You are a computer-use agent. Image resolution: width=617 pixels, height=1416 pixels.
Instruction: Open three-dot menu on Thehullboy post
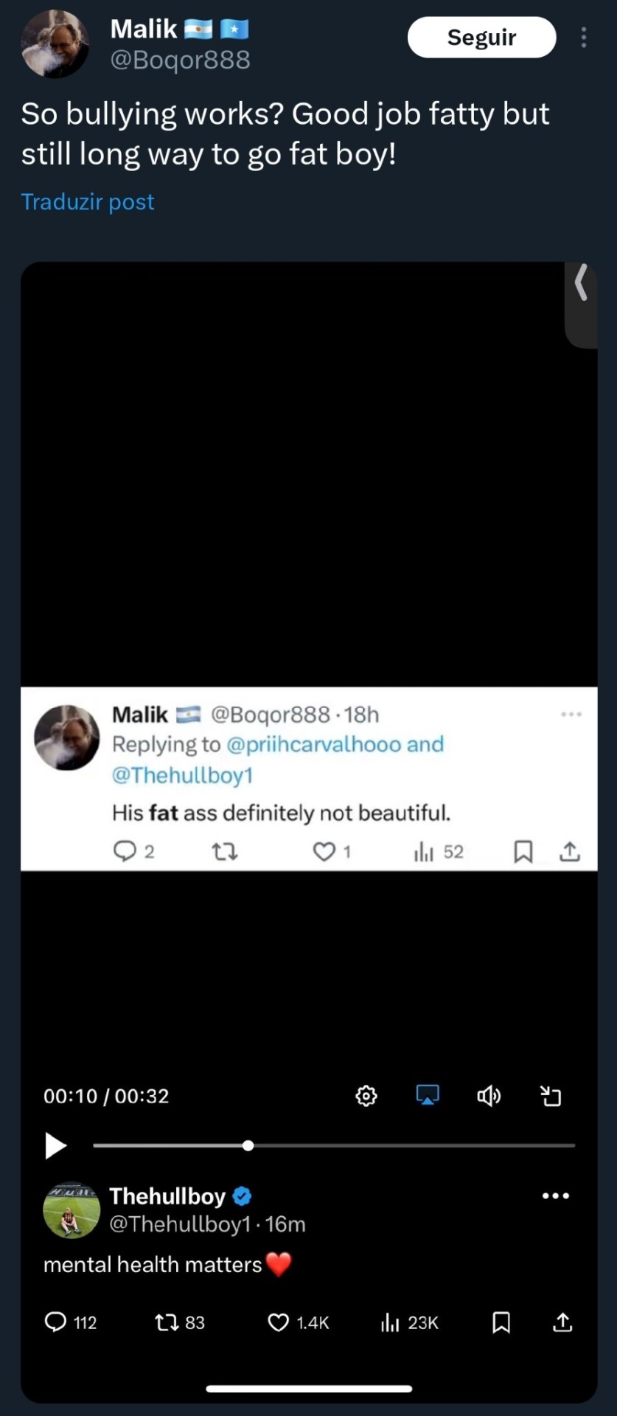pos(555,1195)
